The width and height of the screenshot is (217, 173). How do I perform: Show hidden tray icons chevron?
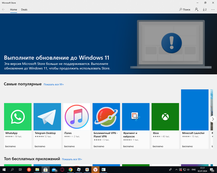coord(176,170)
